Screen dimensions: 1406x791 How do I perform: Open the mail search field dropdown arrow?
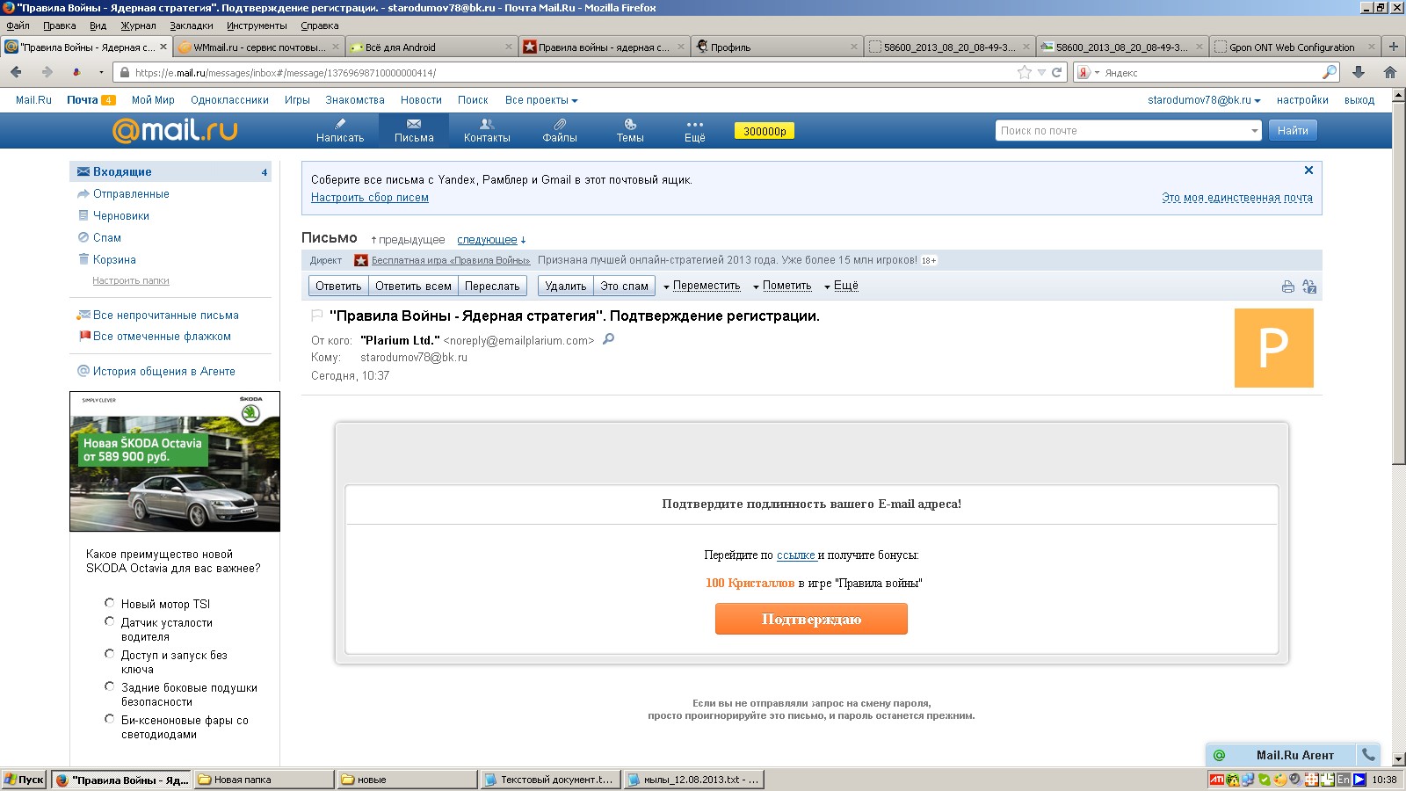pyautogui.click(x=1254, y=131)
